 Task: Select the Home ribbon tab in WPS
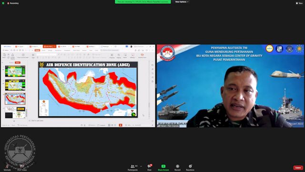click(37, 50)
